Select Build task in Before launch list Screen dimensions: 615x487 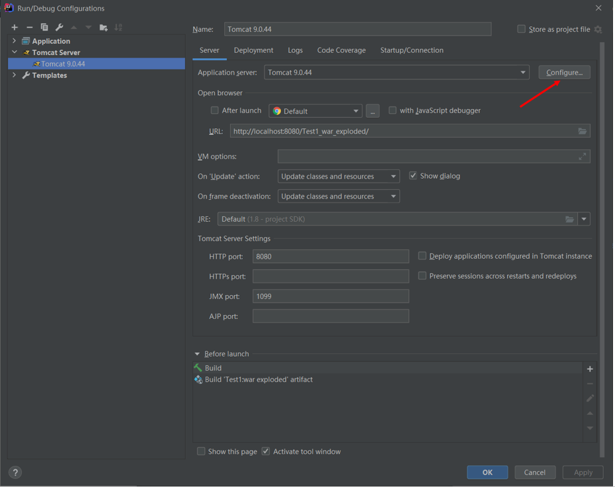[388, 368]
